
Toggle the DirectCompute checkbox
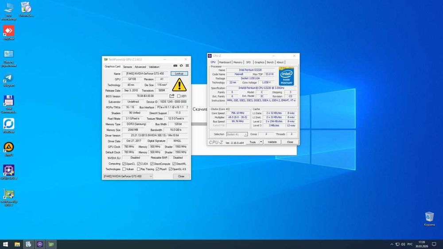[x=152, y=164]
